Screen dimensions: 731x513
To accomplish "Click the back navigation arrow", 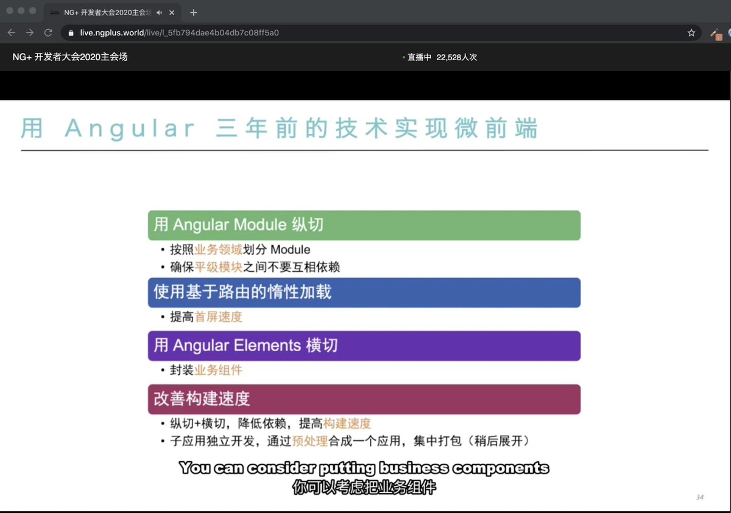I will click(12, 32).
